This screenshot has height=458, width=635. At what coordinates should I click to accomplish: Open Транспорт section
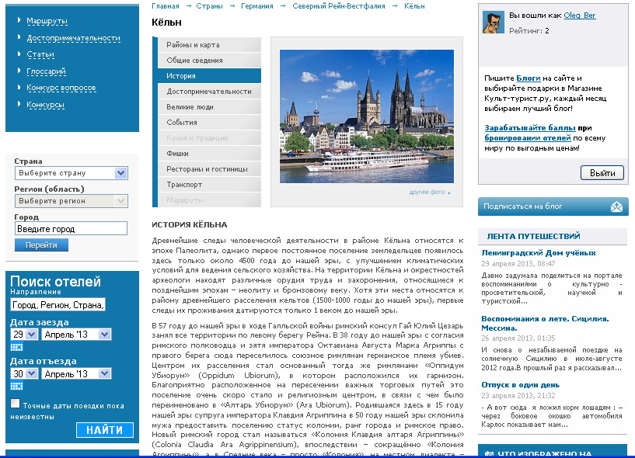(x=209, y=185)
